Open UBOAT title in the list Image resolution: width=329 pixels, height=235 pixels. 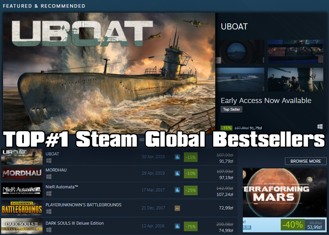click(x=52, y=154)
